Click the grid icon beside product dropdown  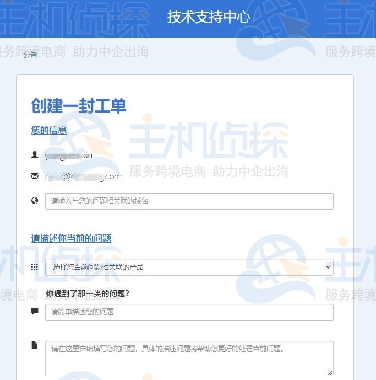click(35, 267)
